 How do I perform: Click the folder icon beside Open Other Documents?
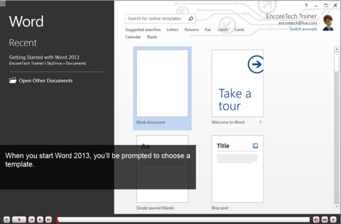point(13,80)
